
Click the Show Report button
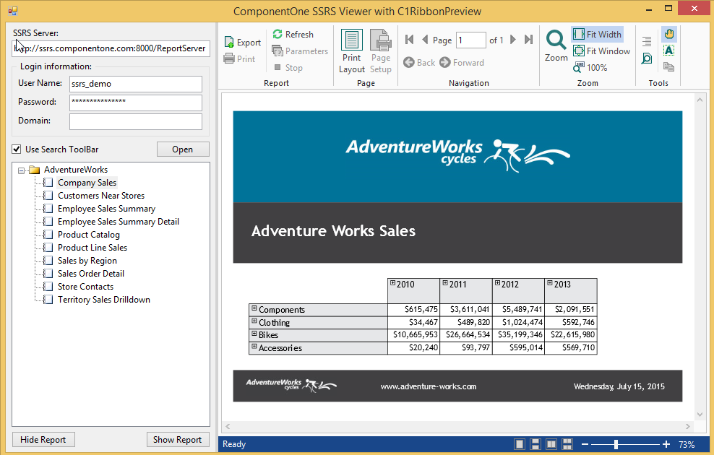[178, 440]
